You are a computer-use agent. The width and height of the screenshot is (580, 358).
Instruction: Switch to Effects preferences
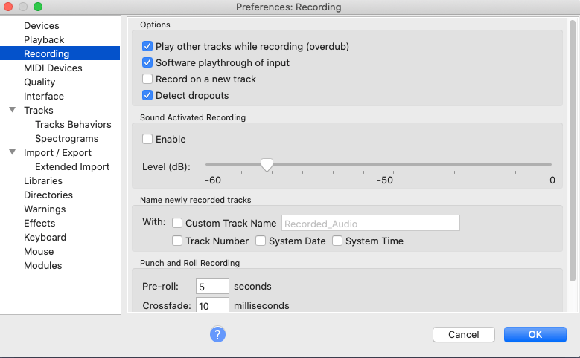[39, 224]
